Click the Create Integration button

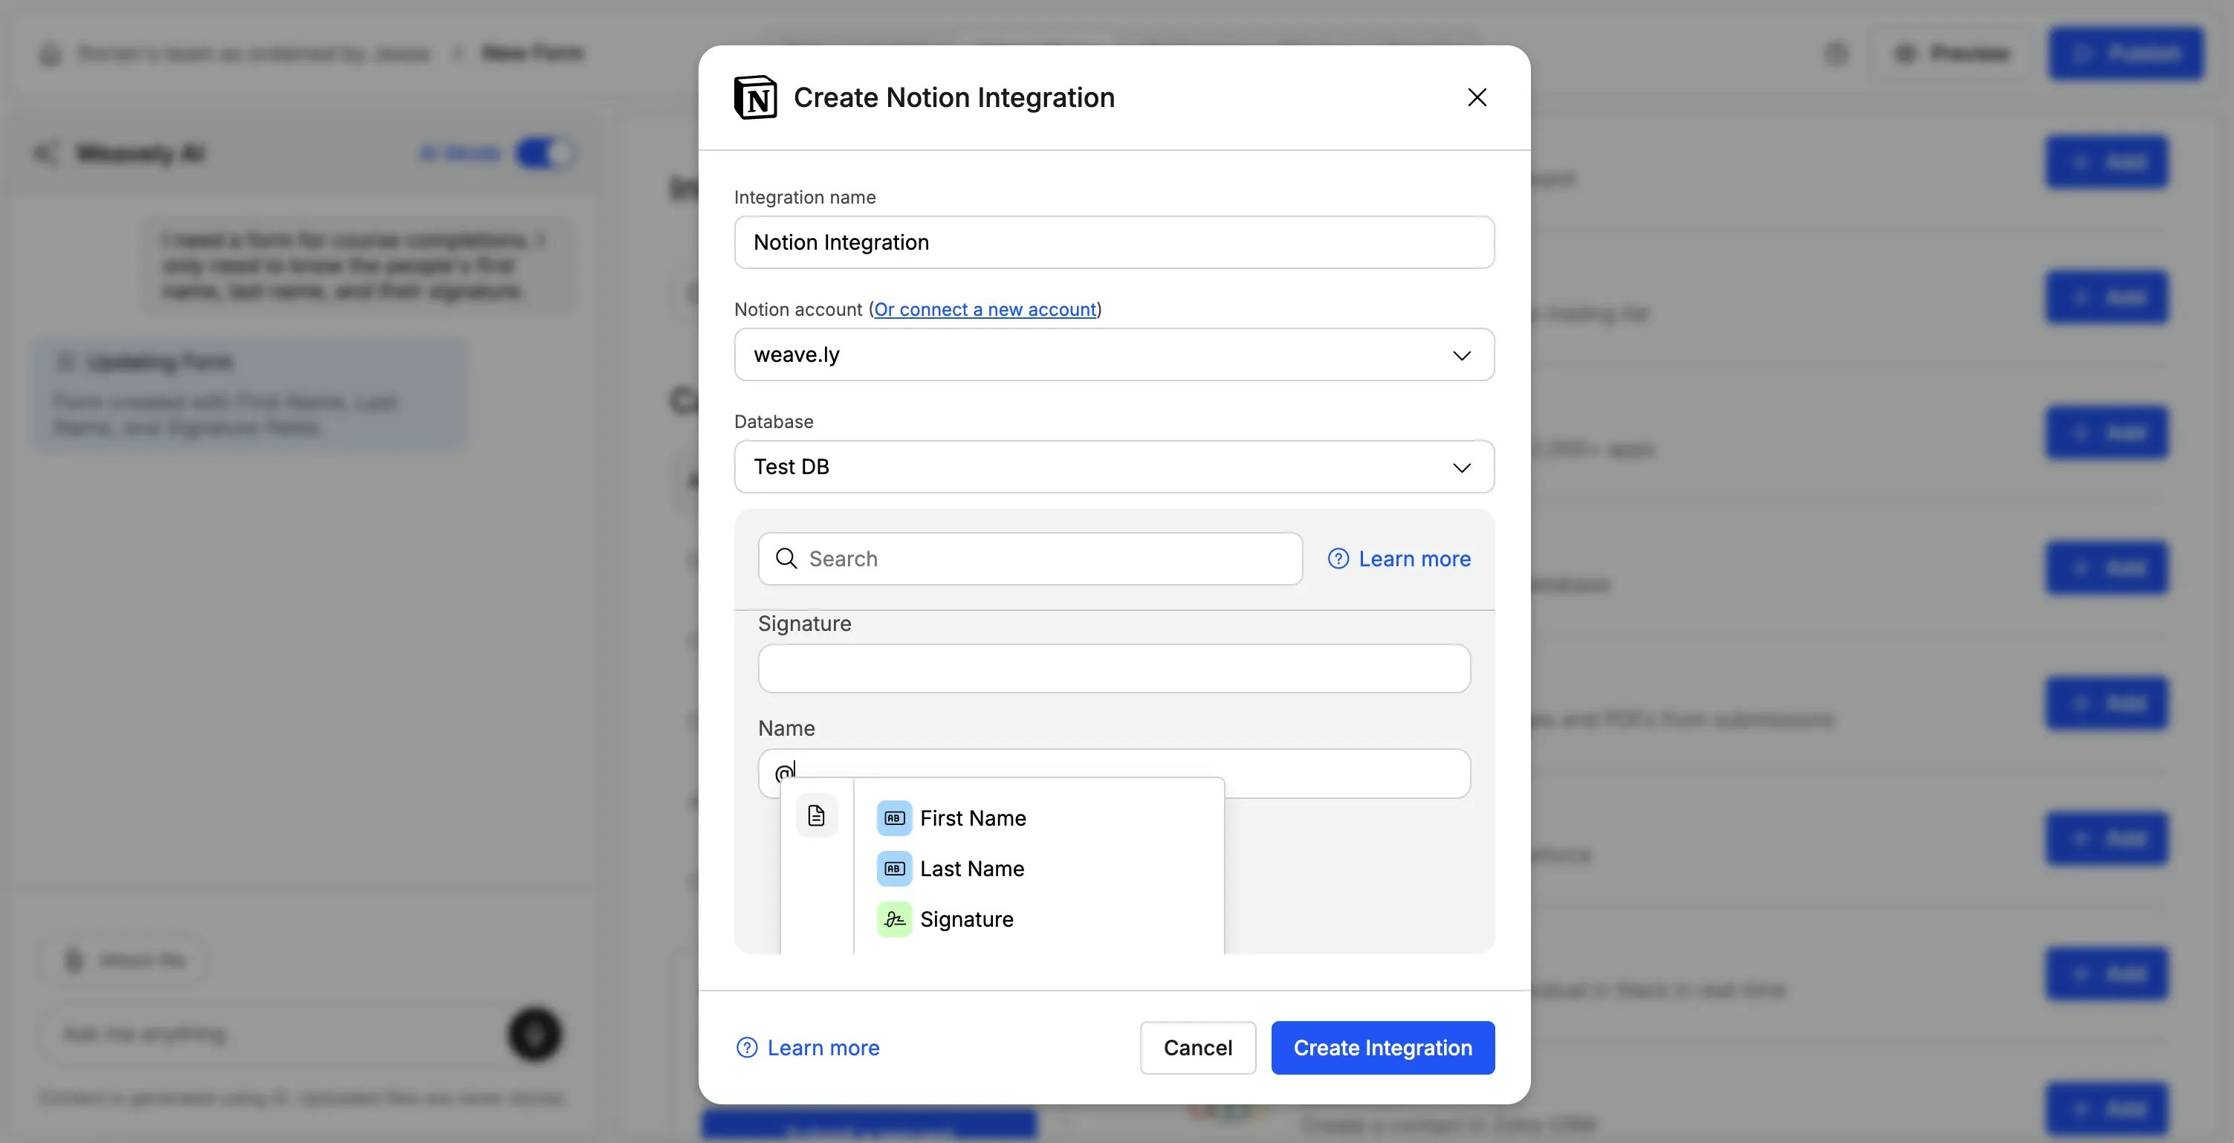click(1382, 1046)
